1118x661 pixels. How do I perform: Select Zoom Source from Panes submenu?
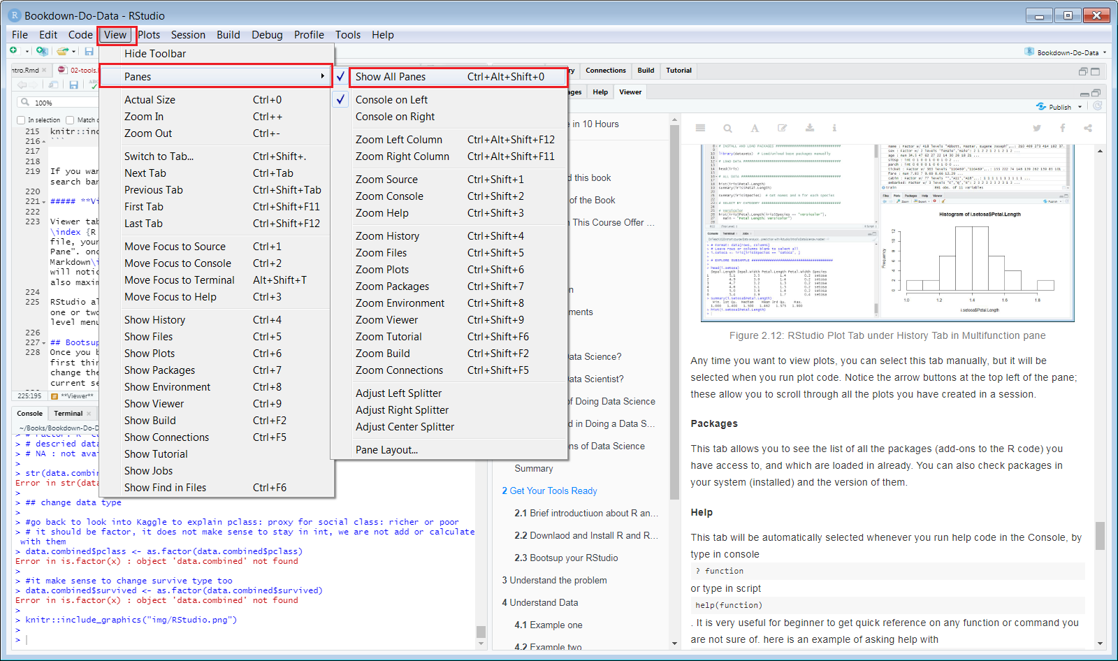(x=386, y=180)
